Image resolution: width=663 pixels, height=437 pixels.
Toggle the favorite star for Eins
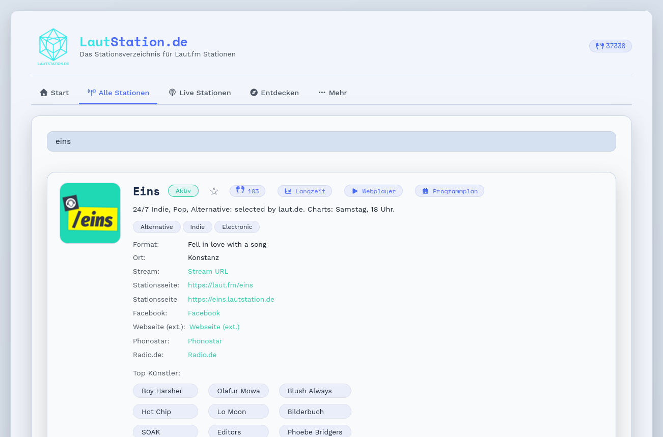click(x=214, y=191)
